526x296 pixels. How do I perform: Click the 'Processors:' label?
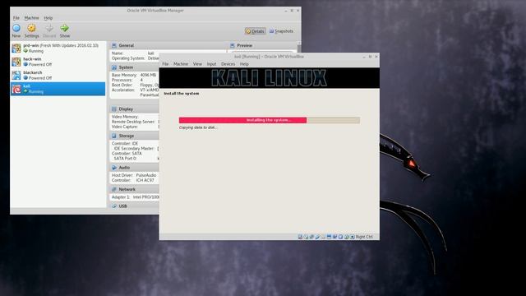(122, 81)
